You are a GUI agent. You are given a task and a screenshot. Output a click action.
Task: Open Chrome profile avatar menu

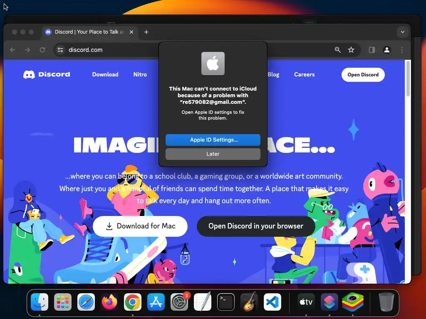387,50
